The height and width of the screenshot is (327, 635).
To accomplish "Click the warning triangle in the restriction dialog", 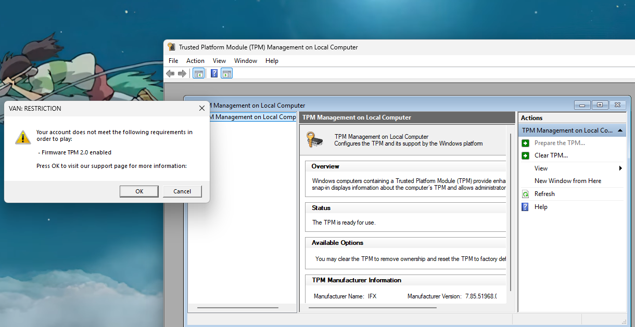I will tap(22, 137).
